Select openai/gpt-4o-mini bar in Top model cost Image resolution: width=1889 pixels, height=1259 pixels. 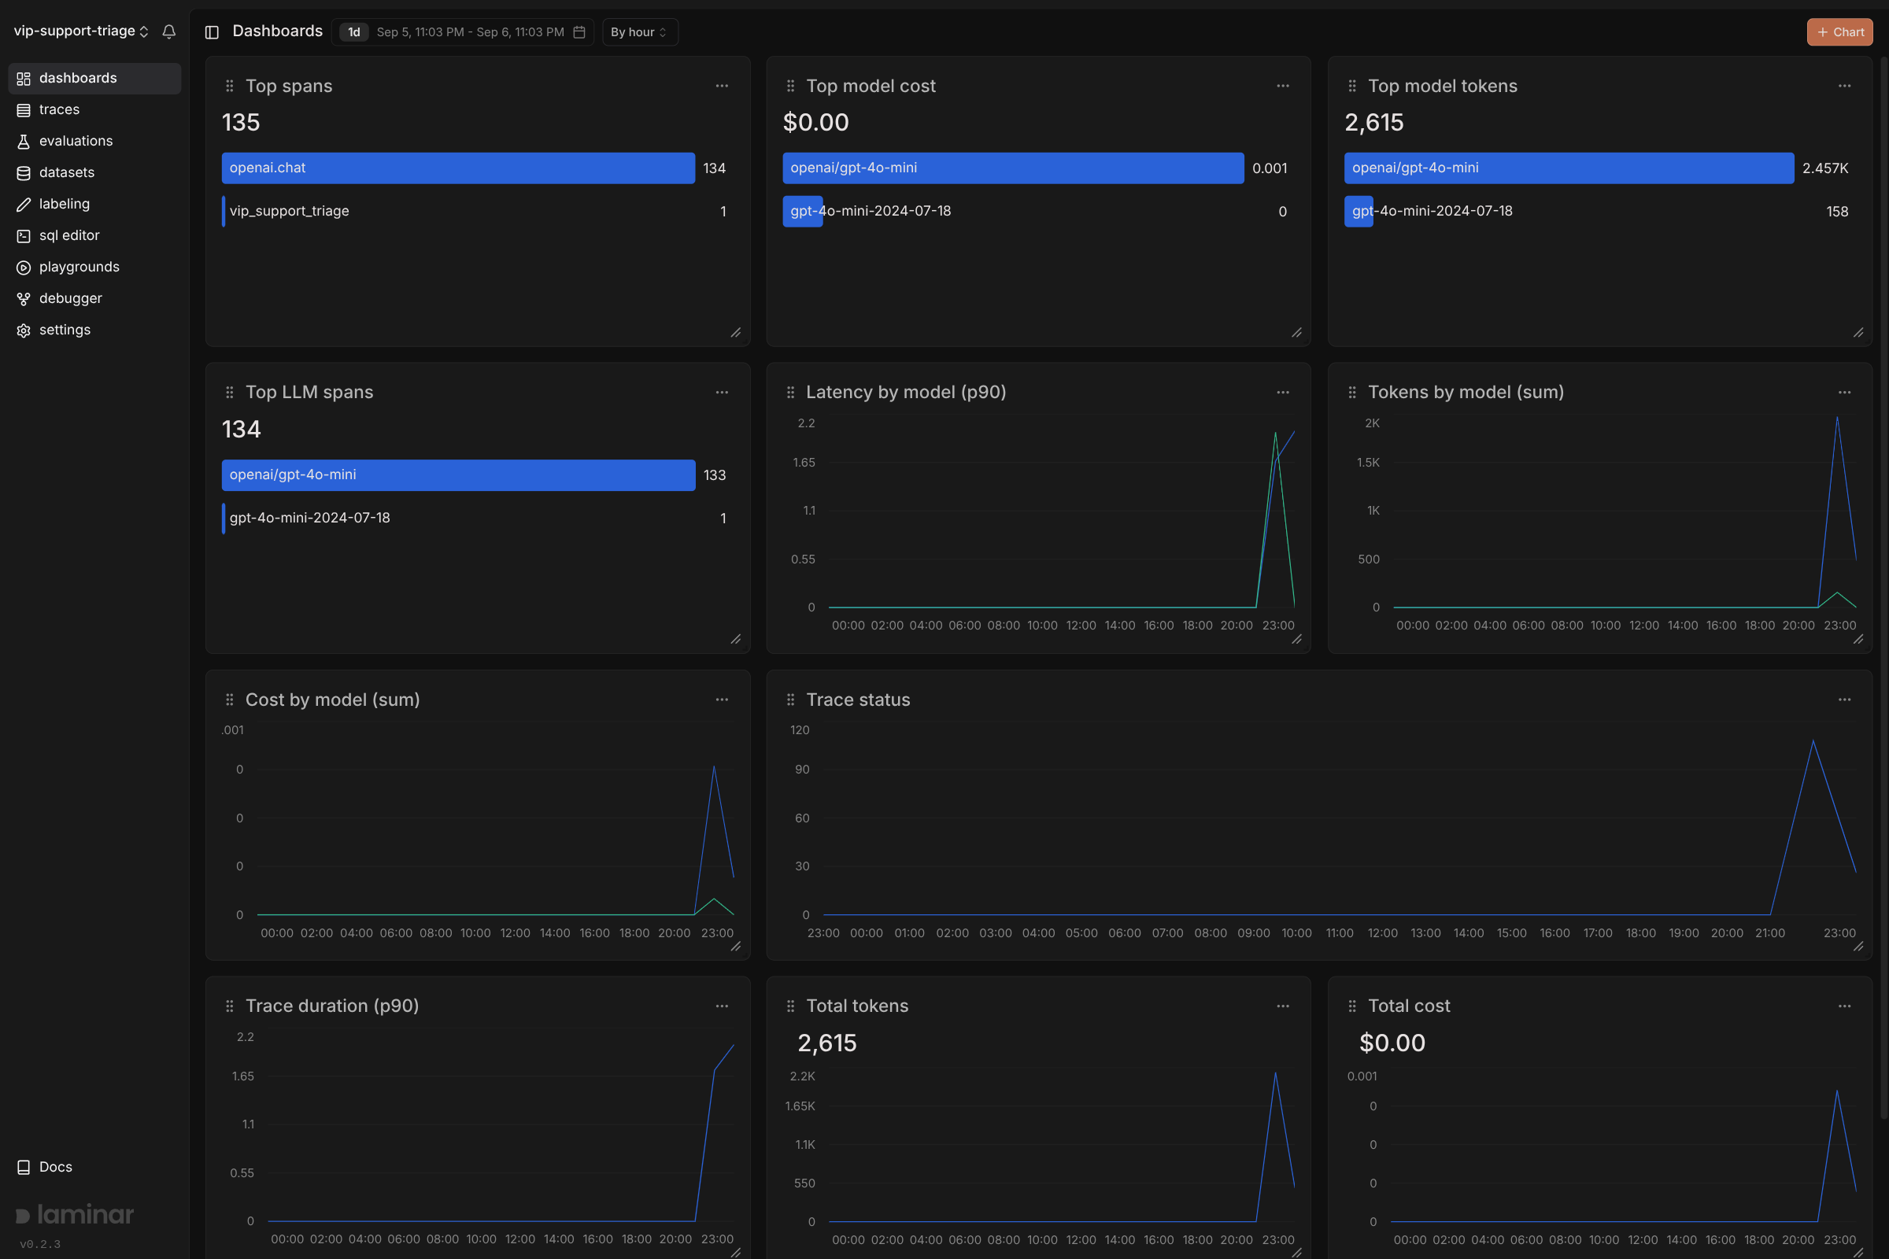[1013, 168]
